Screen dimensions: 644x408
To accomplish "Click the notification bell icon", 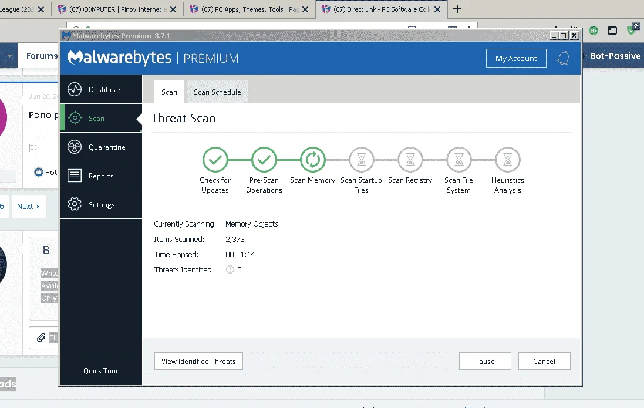I will [x=563, y=58].
